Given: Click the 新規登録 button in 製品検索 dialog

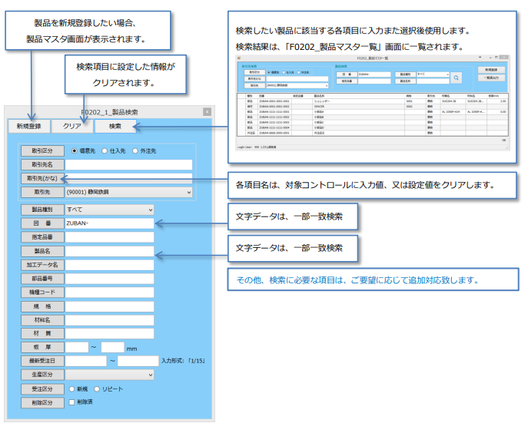Looking at the screenshot, I should click(29, 127).
